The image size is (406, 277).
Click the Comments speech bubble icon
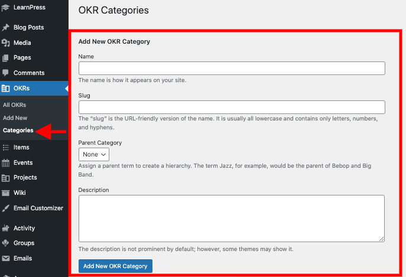(x=6, y=73)
